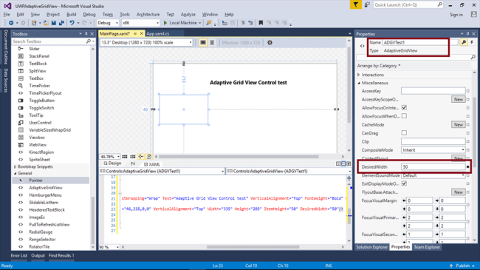Click New button next to CacheMode
480x270 pixels.
point(459,124)
